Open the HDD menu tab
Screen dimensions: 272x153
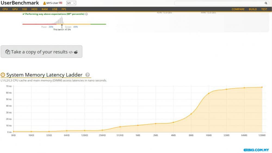[34, 9]
